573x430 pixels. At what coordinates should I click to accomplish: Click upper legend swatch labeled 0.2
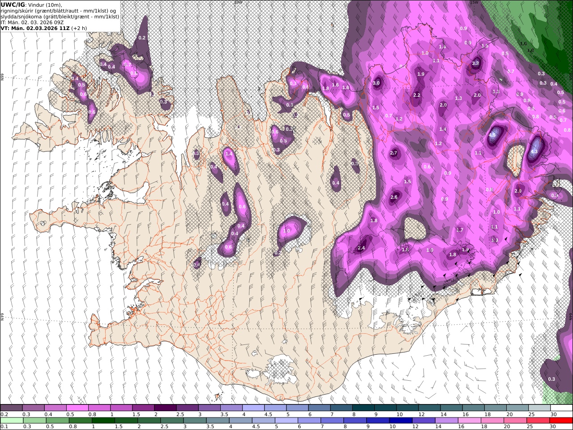(11, 408)
